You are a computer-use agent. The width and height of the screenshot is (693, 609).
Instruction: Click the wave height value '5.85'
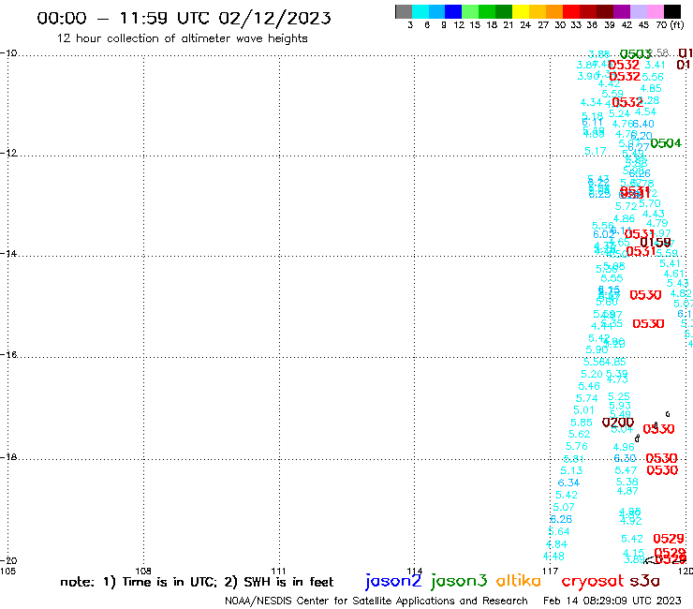(x=582, y=423)
